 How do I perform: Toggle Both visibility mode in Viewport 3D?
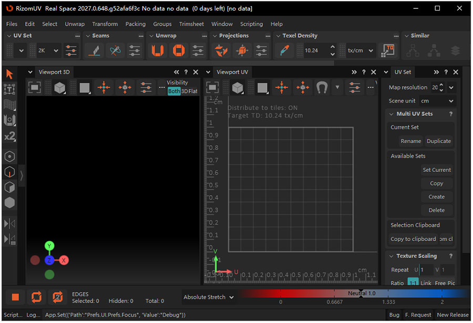click(174, 91)
